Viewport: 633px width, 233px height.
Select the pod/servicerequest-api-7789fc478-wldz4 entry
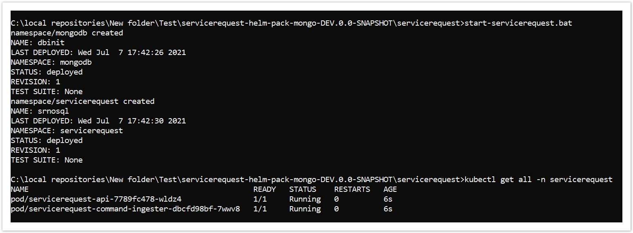(96, 199)
